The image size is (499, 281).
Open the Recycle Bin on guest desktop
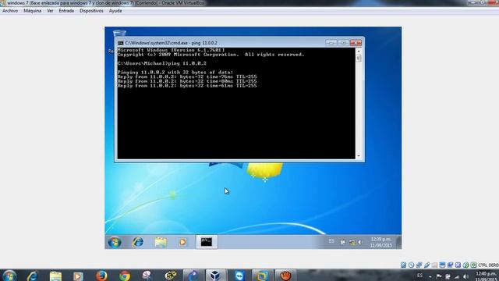pyautogui.click(x=119, y=33)
